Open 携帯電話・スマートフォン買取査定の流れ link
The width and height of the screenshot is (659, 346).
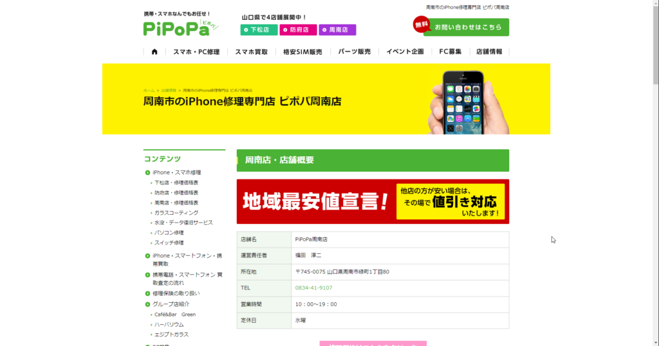click(x=187, y=278)
